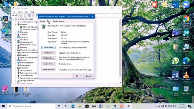Viewport: 194px width, 109px height.
Task: Click Cancel in the battery properties dialog
Action: coord(89,76)
